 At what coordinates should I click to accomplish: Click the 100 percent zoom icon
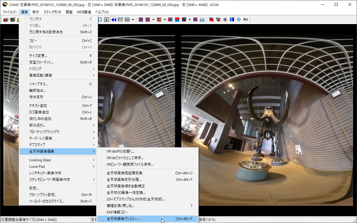click(127, 20)
